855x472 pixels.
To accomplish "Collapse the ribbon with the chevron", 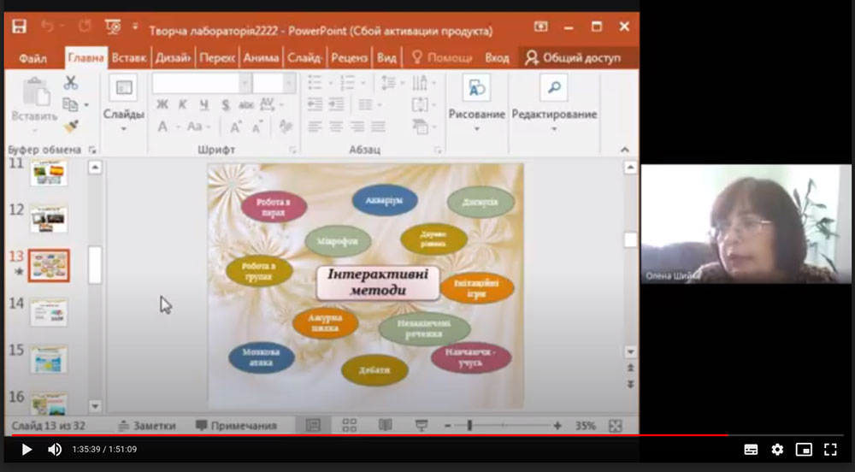I will pos(625,150).
